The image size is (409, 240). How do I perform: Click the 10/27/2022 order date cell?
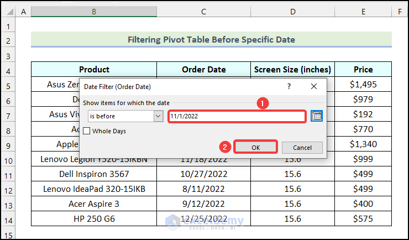204,174
